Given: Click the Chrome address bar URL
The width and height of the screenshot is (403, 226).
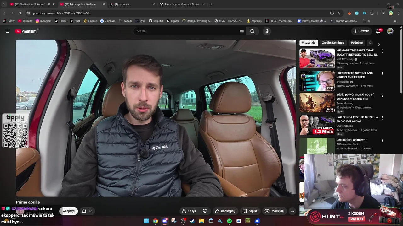Looking at the screenshot, I should 62,13.
